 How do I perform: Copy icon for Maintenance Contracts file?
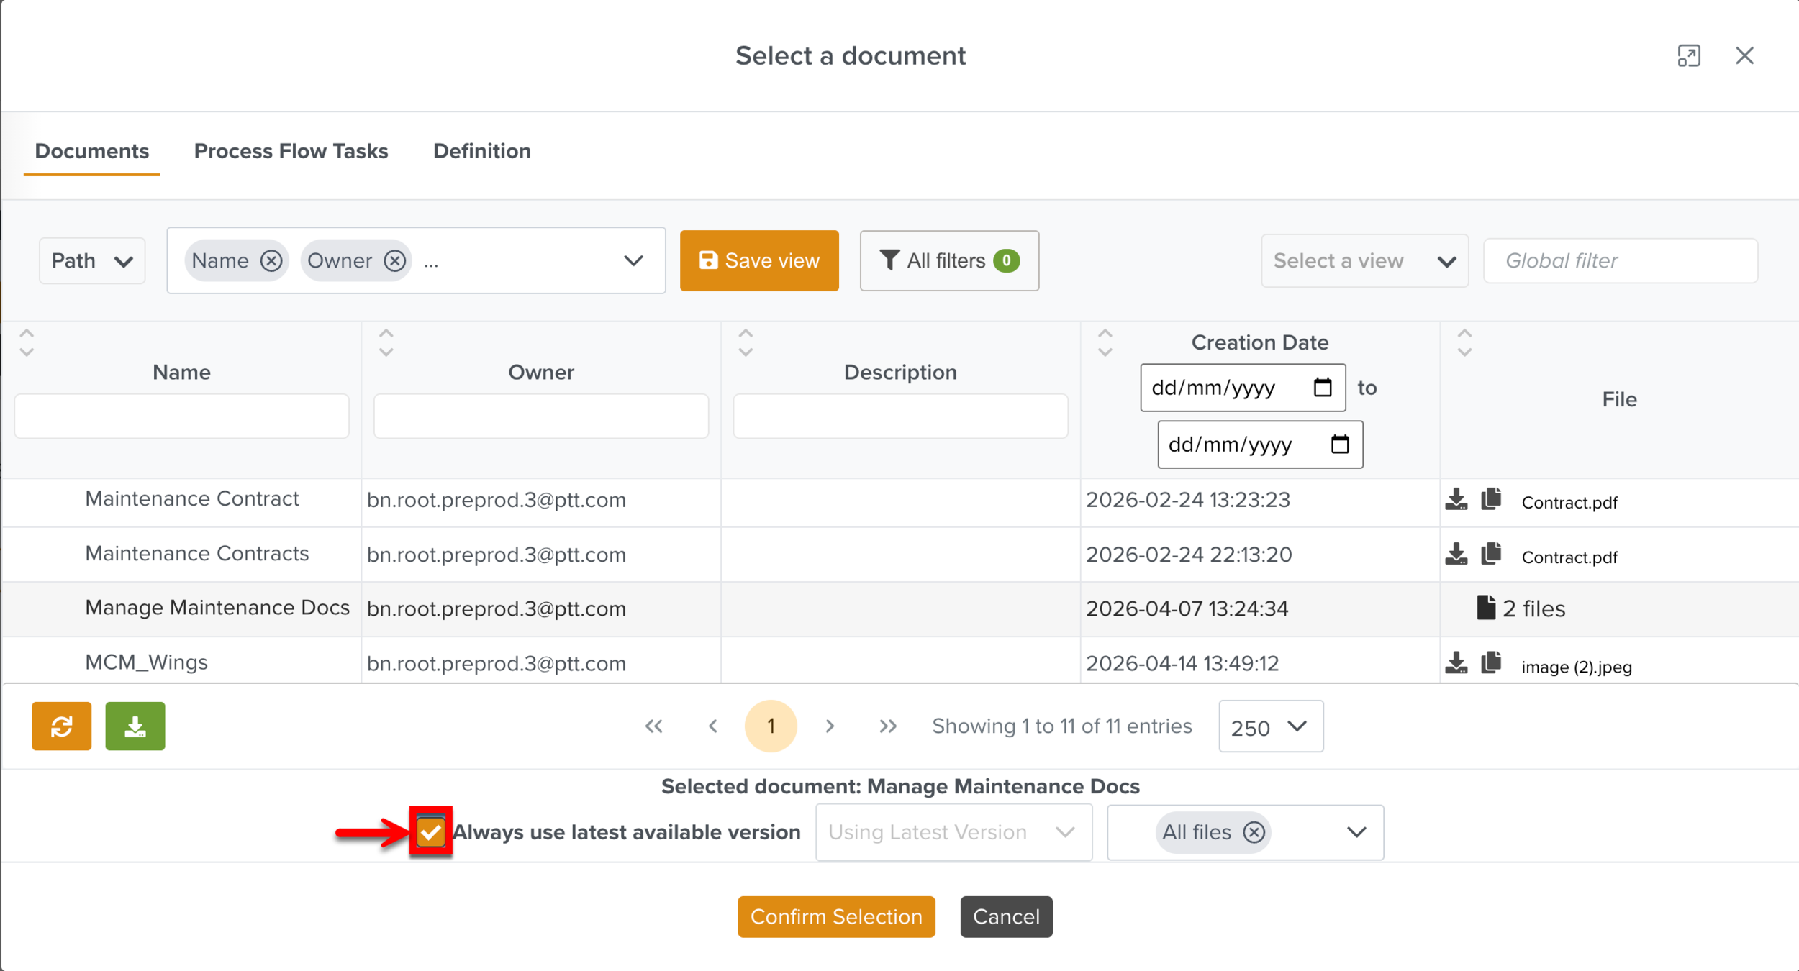[1491, 554]
